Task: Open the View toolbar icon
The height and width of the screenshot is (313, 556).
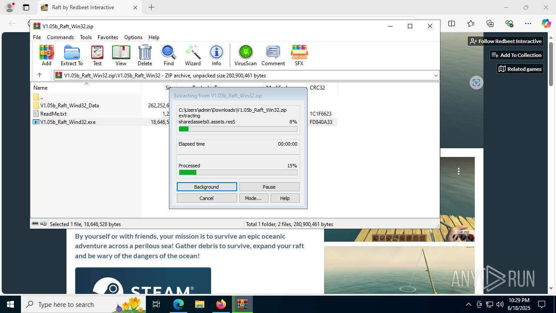Action: tap(121, 55)
